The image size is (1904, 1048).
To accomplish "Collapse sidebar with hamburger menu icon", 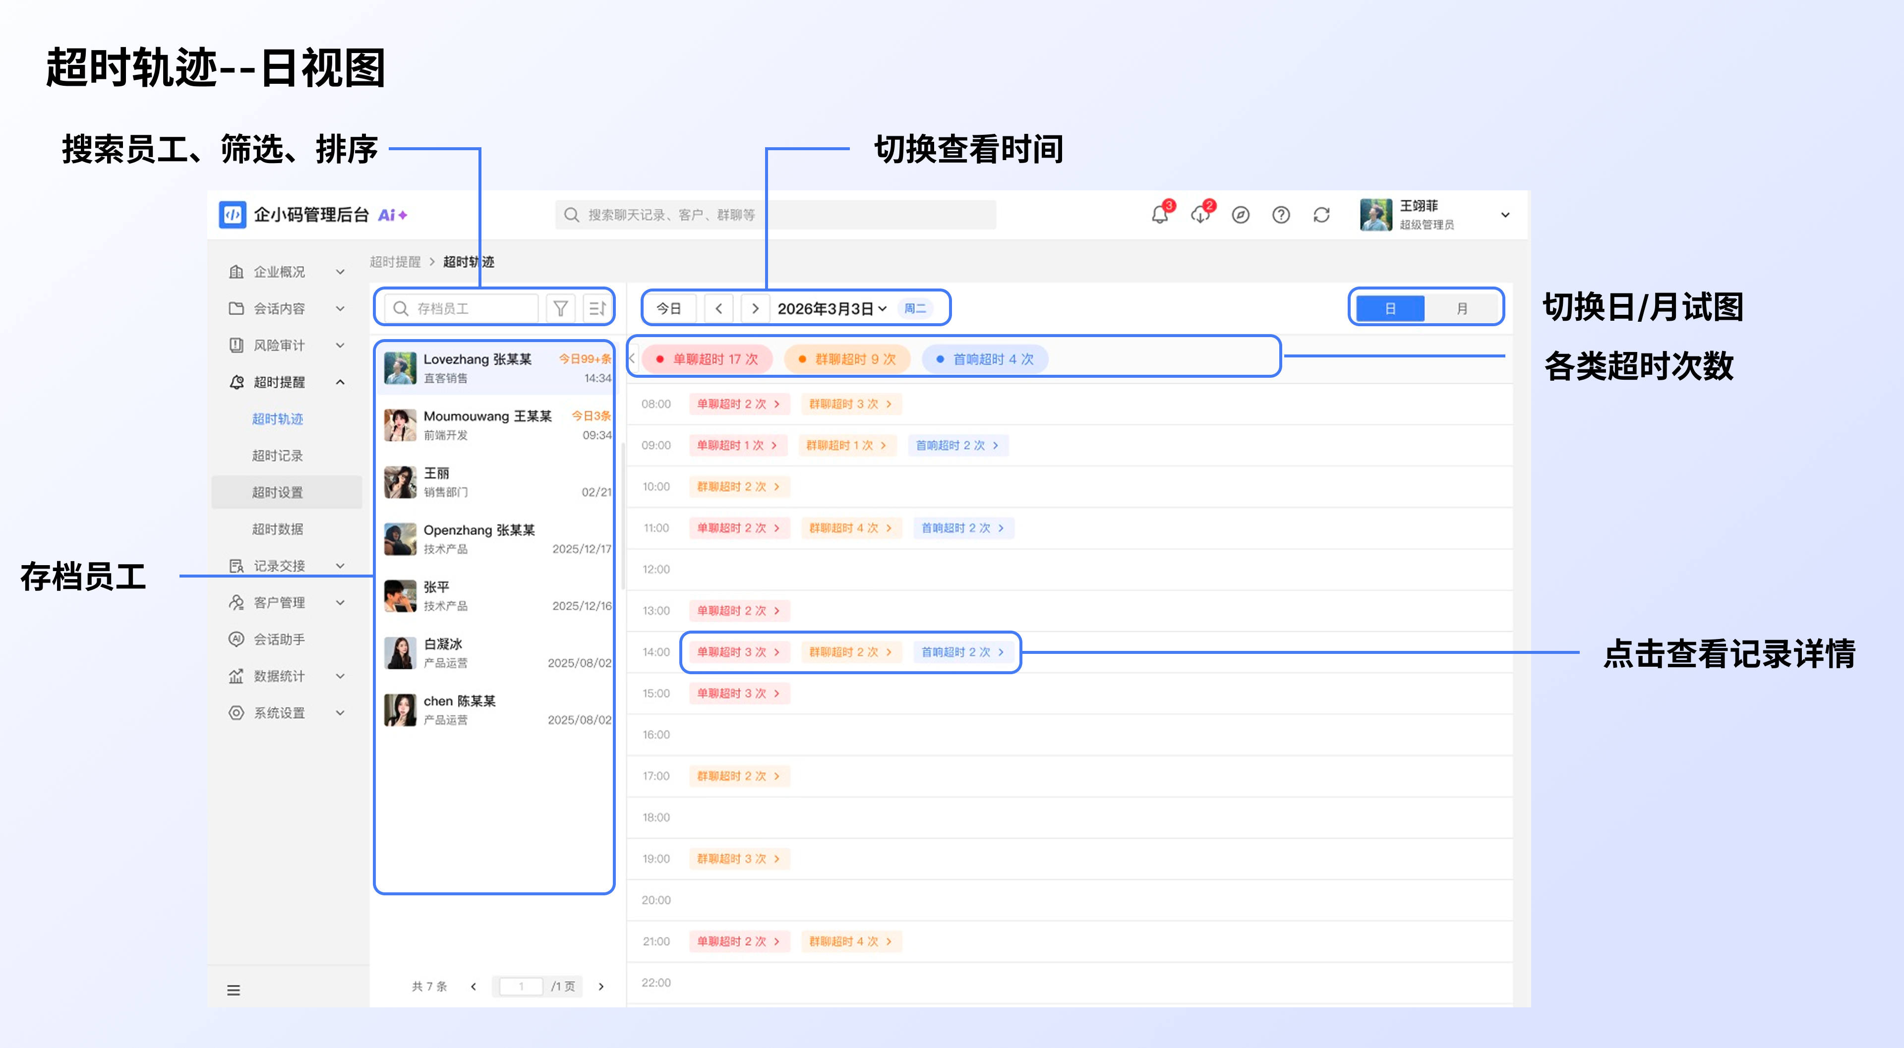I will pos(234,990).
